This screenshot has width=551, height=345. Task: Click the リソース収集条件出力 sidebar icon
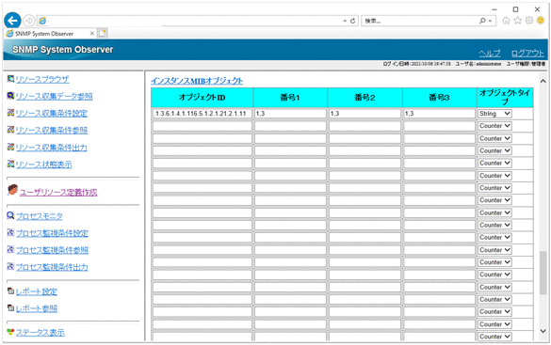10,147
